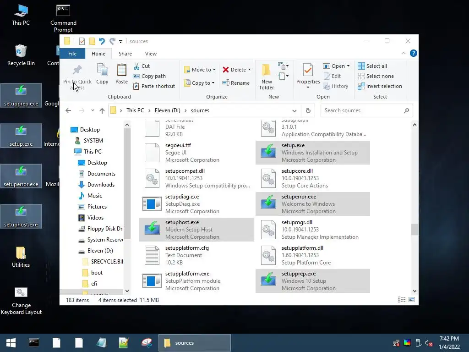
Task: Collapse the ribbon with the chevron
Action: [x=404, y=53]
